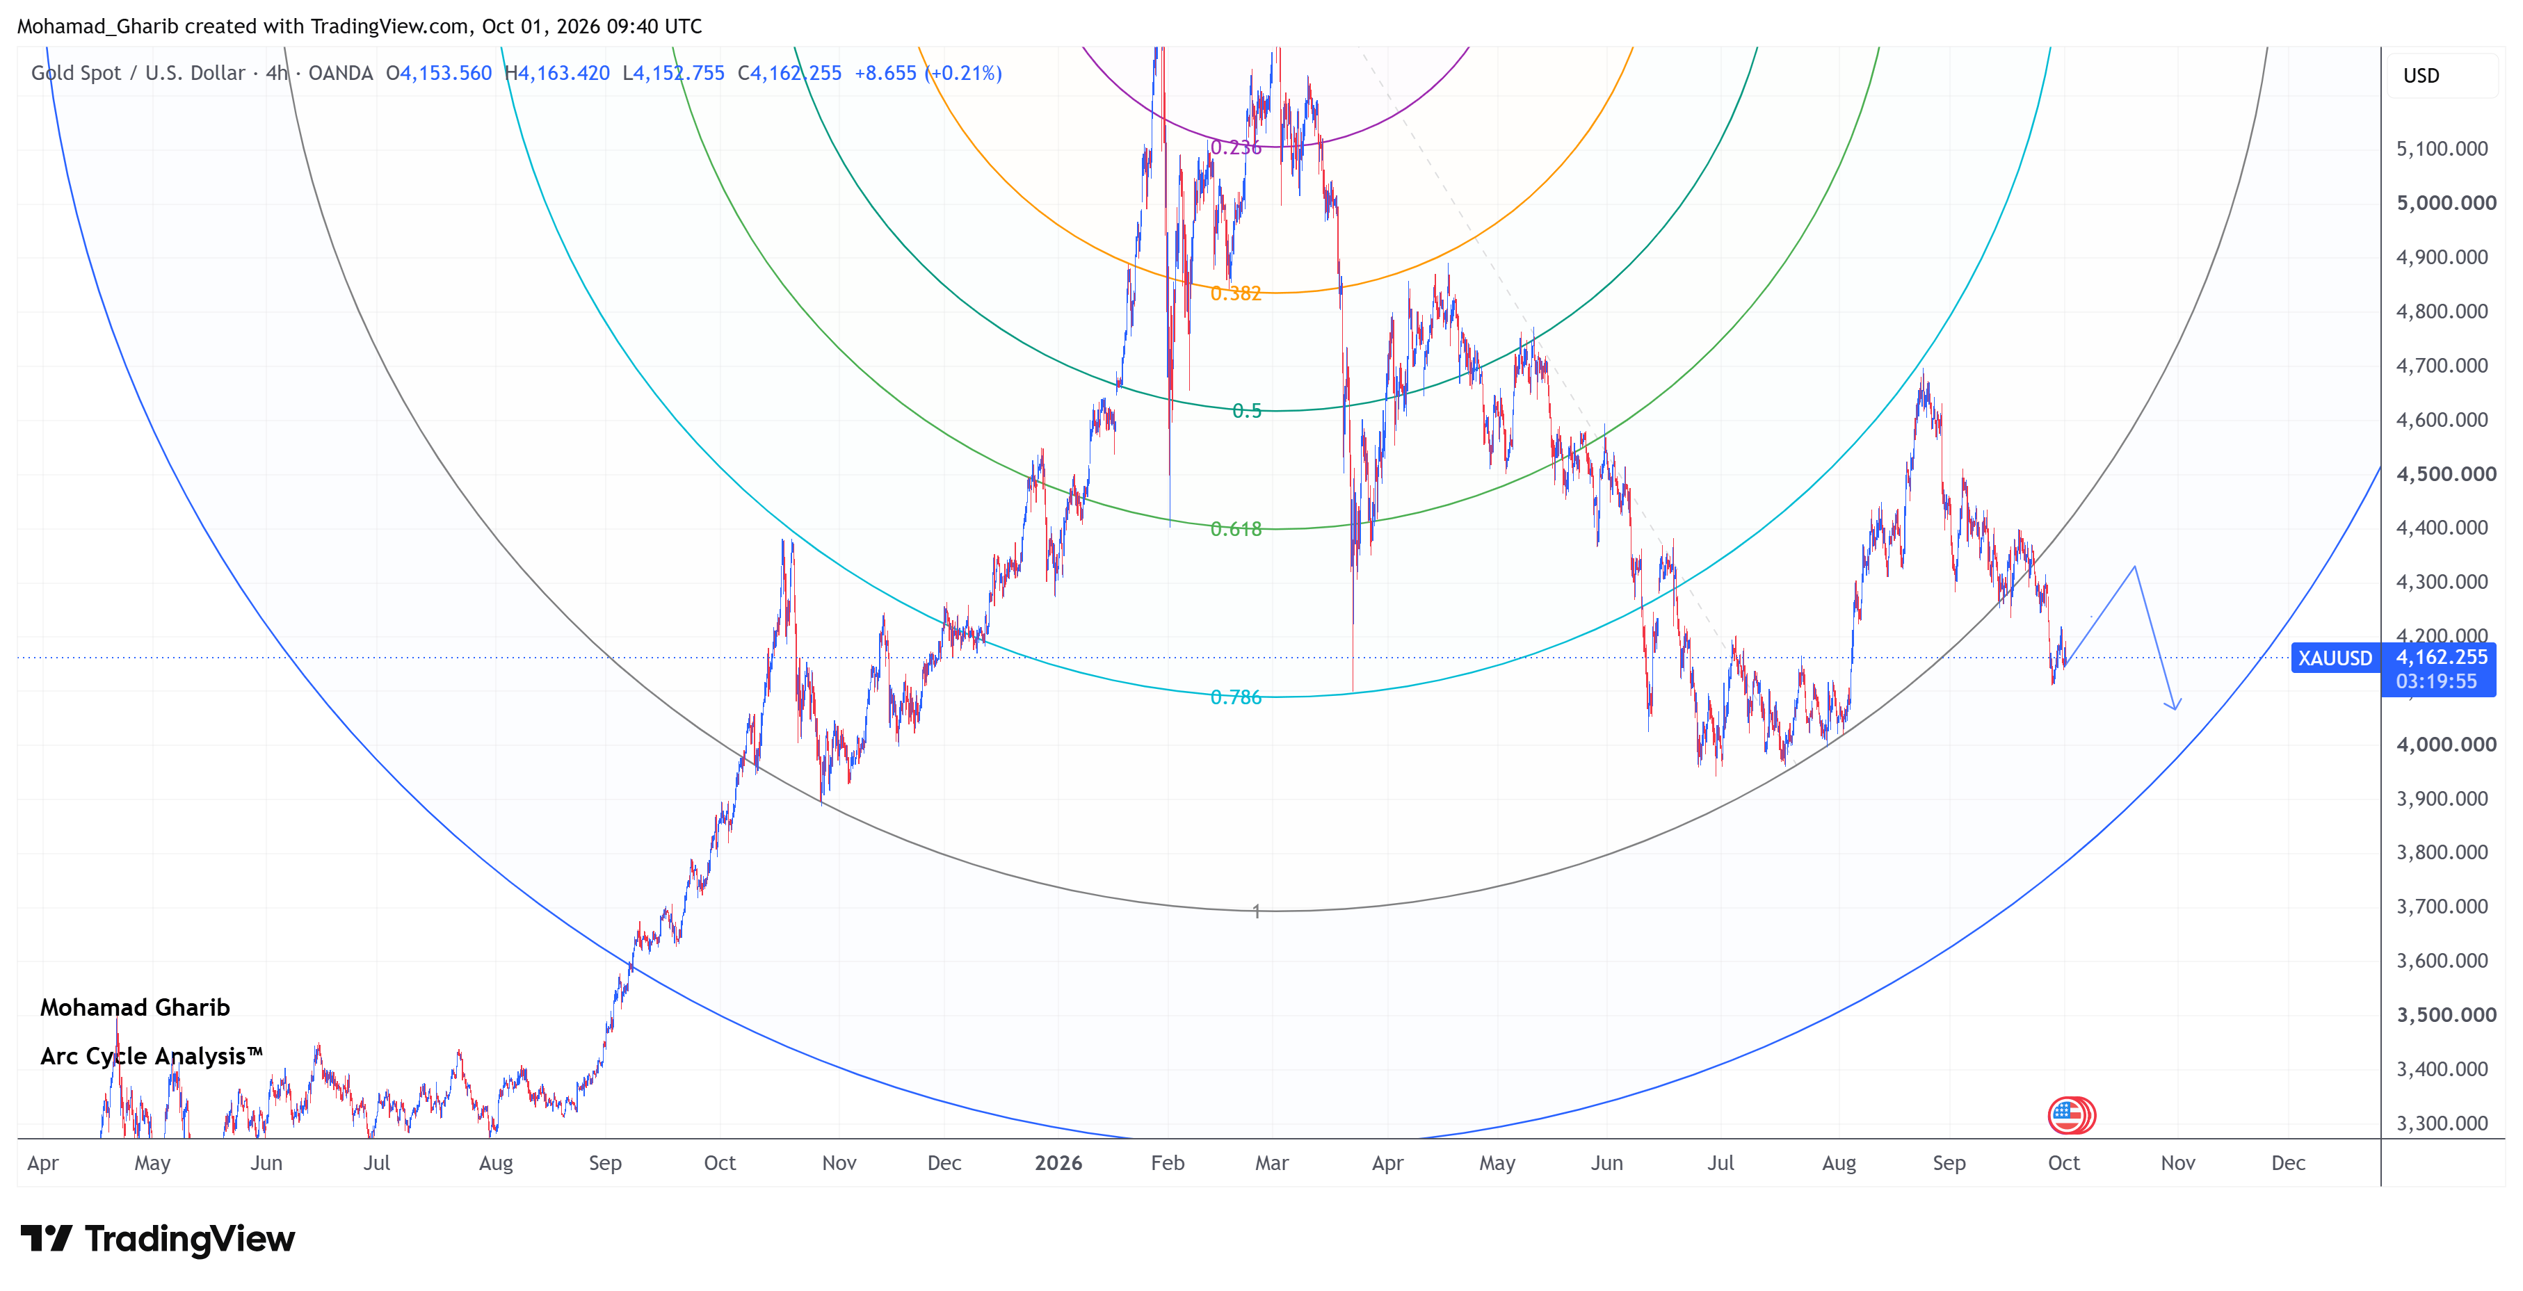Click the Arc Cycle Analysis text annotation
The width and height of the screenshot is (2523, 1291).
click(151, 1056)
